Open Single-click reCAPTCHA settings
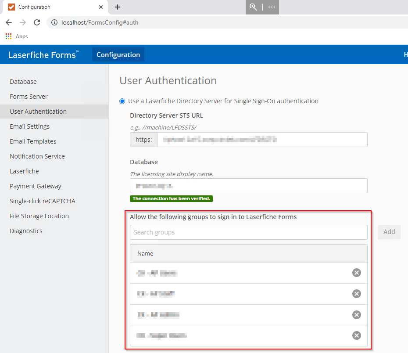The width and height of the screenshot is (408, 353). click(x=54, y=201)
